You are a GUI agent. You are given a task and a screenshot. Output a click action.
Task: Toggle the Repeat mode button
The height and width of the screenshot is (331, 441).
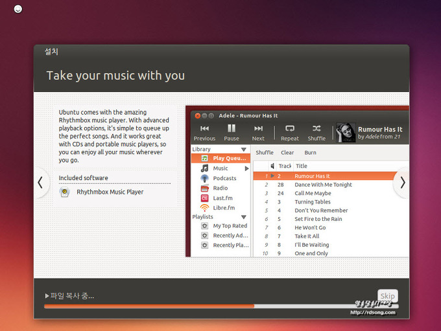(290, 129)
